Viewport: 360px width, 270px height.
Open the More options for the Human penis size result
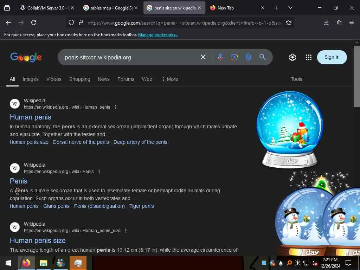(x=126, y=231)
